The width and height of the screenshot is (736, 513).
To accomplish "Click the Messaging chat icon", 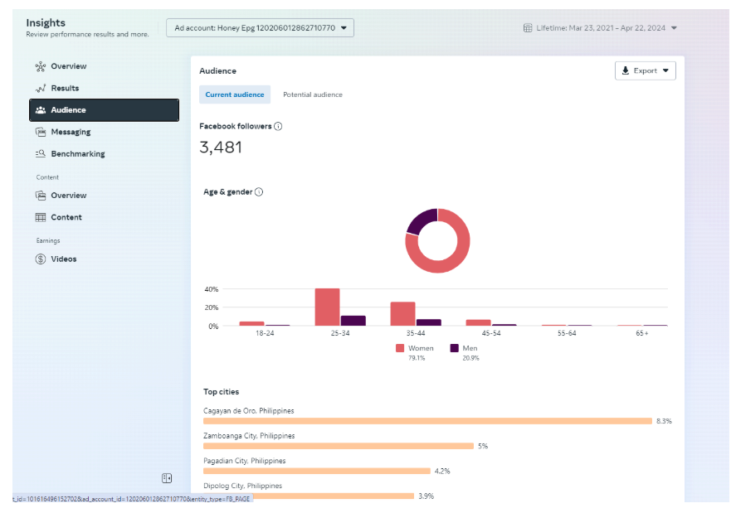I will click(x=41, y=132).
